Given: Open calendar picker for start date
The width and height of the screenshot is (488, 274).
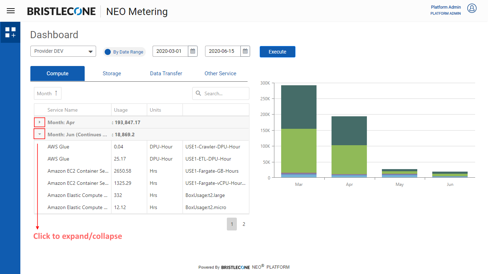Looking at the screenshot, I should 193,51.
